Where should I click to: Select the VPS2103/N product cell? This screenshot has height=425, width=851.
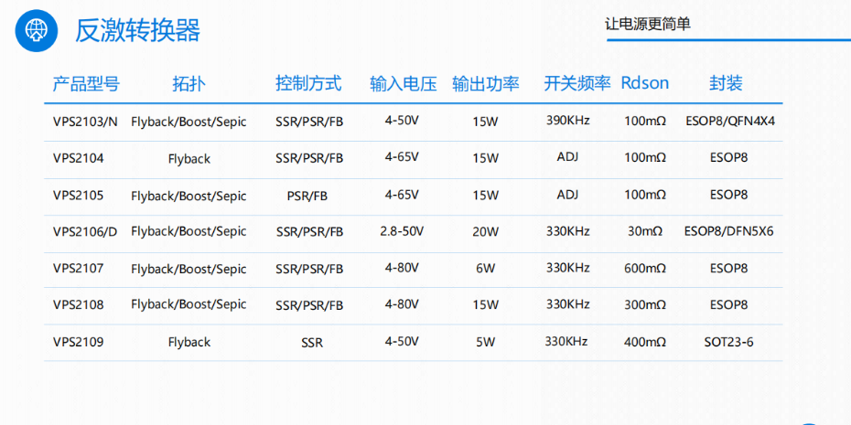pyautogui.click(x=85, y=122)
